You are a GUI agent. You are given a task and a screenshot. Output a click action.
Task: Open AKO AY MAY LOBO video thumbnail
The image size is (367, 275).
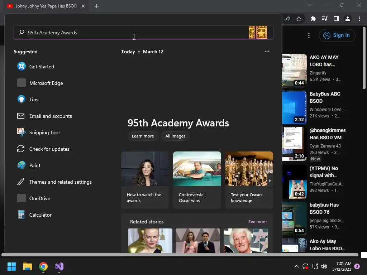(x=294, y=70)
